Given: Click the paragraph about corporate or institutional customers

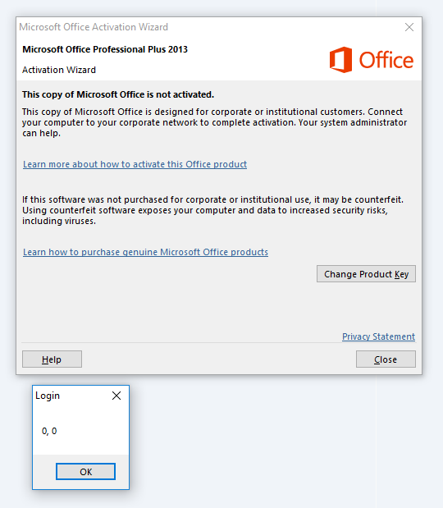Looking at the screenshot, I should point(214,122).
